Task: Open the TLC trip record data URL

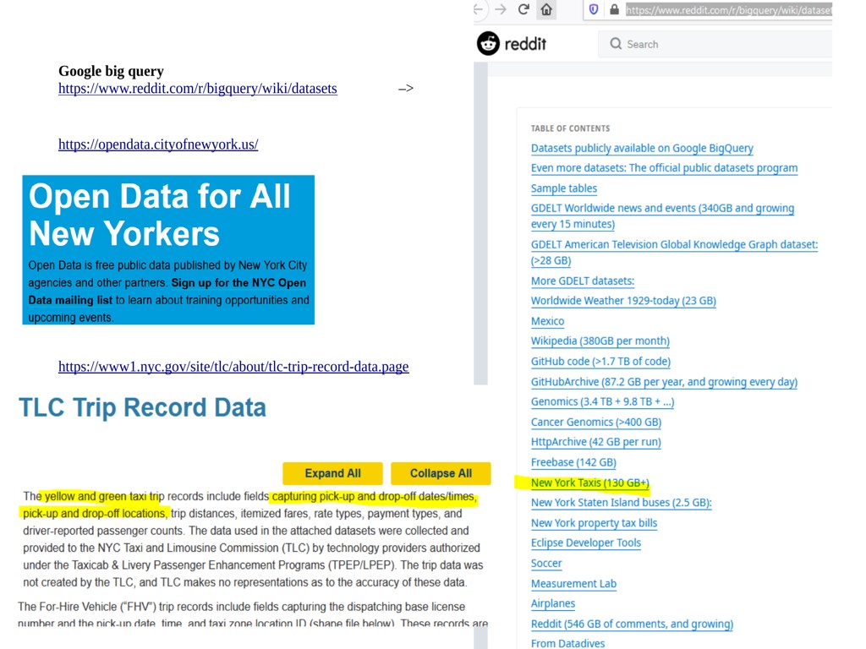Action: (233, 367)
